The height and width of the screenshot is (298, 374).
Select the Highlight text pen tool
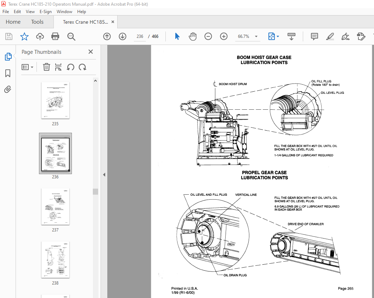click(x=330, y=36)
